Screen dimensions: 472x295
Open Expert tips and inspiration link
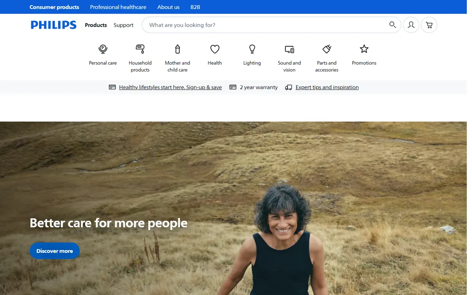pyautogui.click(x=327, y=87)
